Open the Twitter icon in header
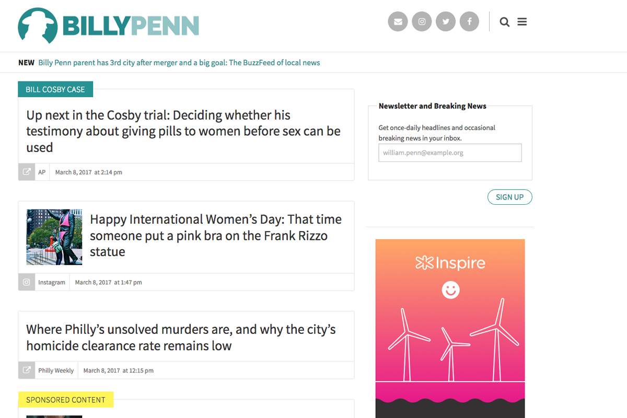The height and width of the screenshot is (418, 627). click(446, 22)
